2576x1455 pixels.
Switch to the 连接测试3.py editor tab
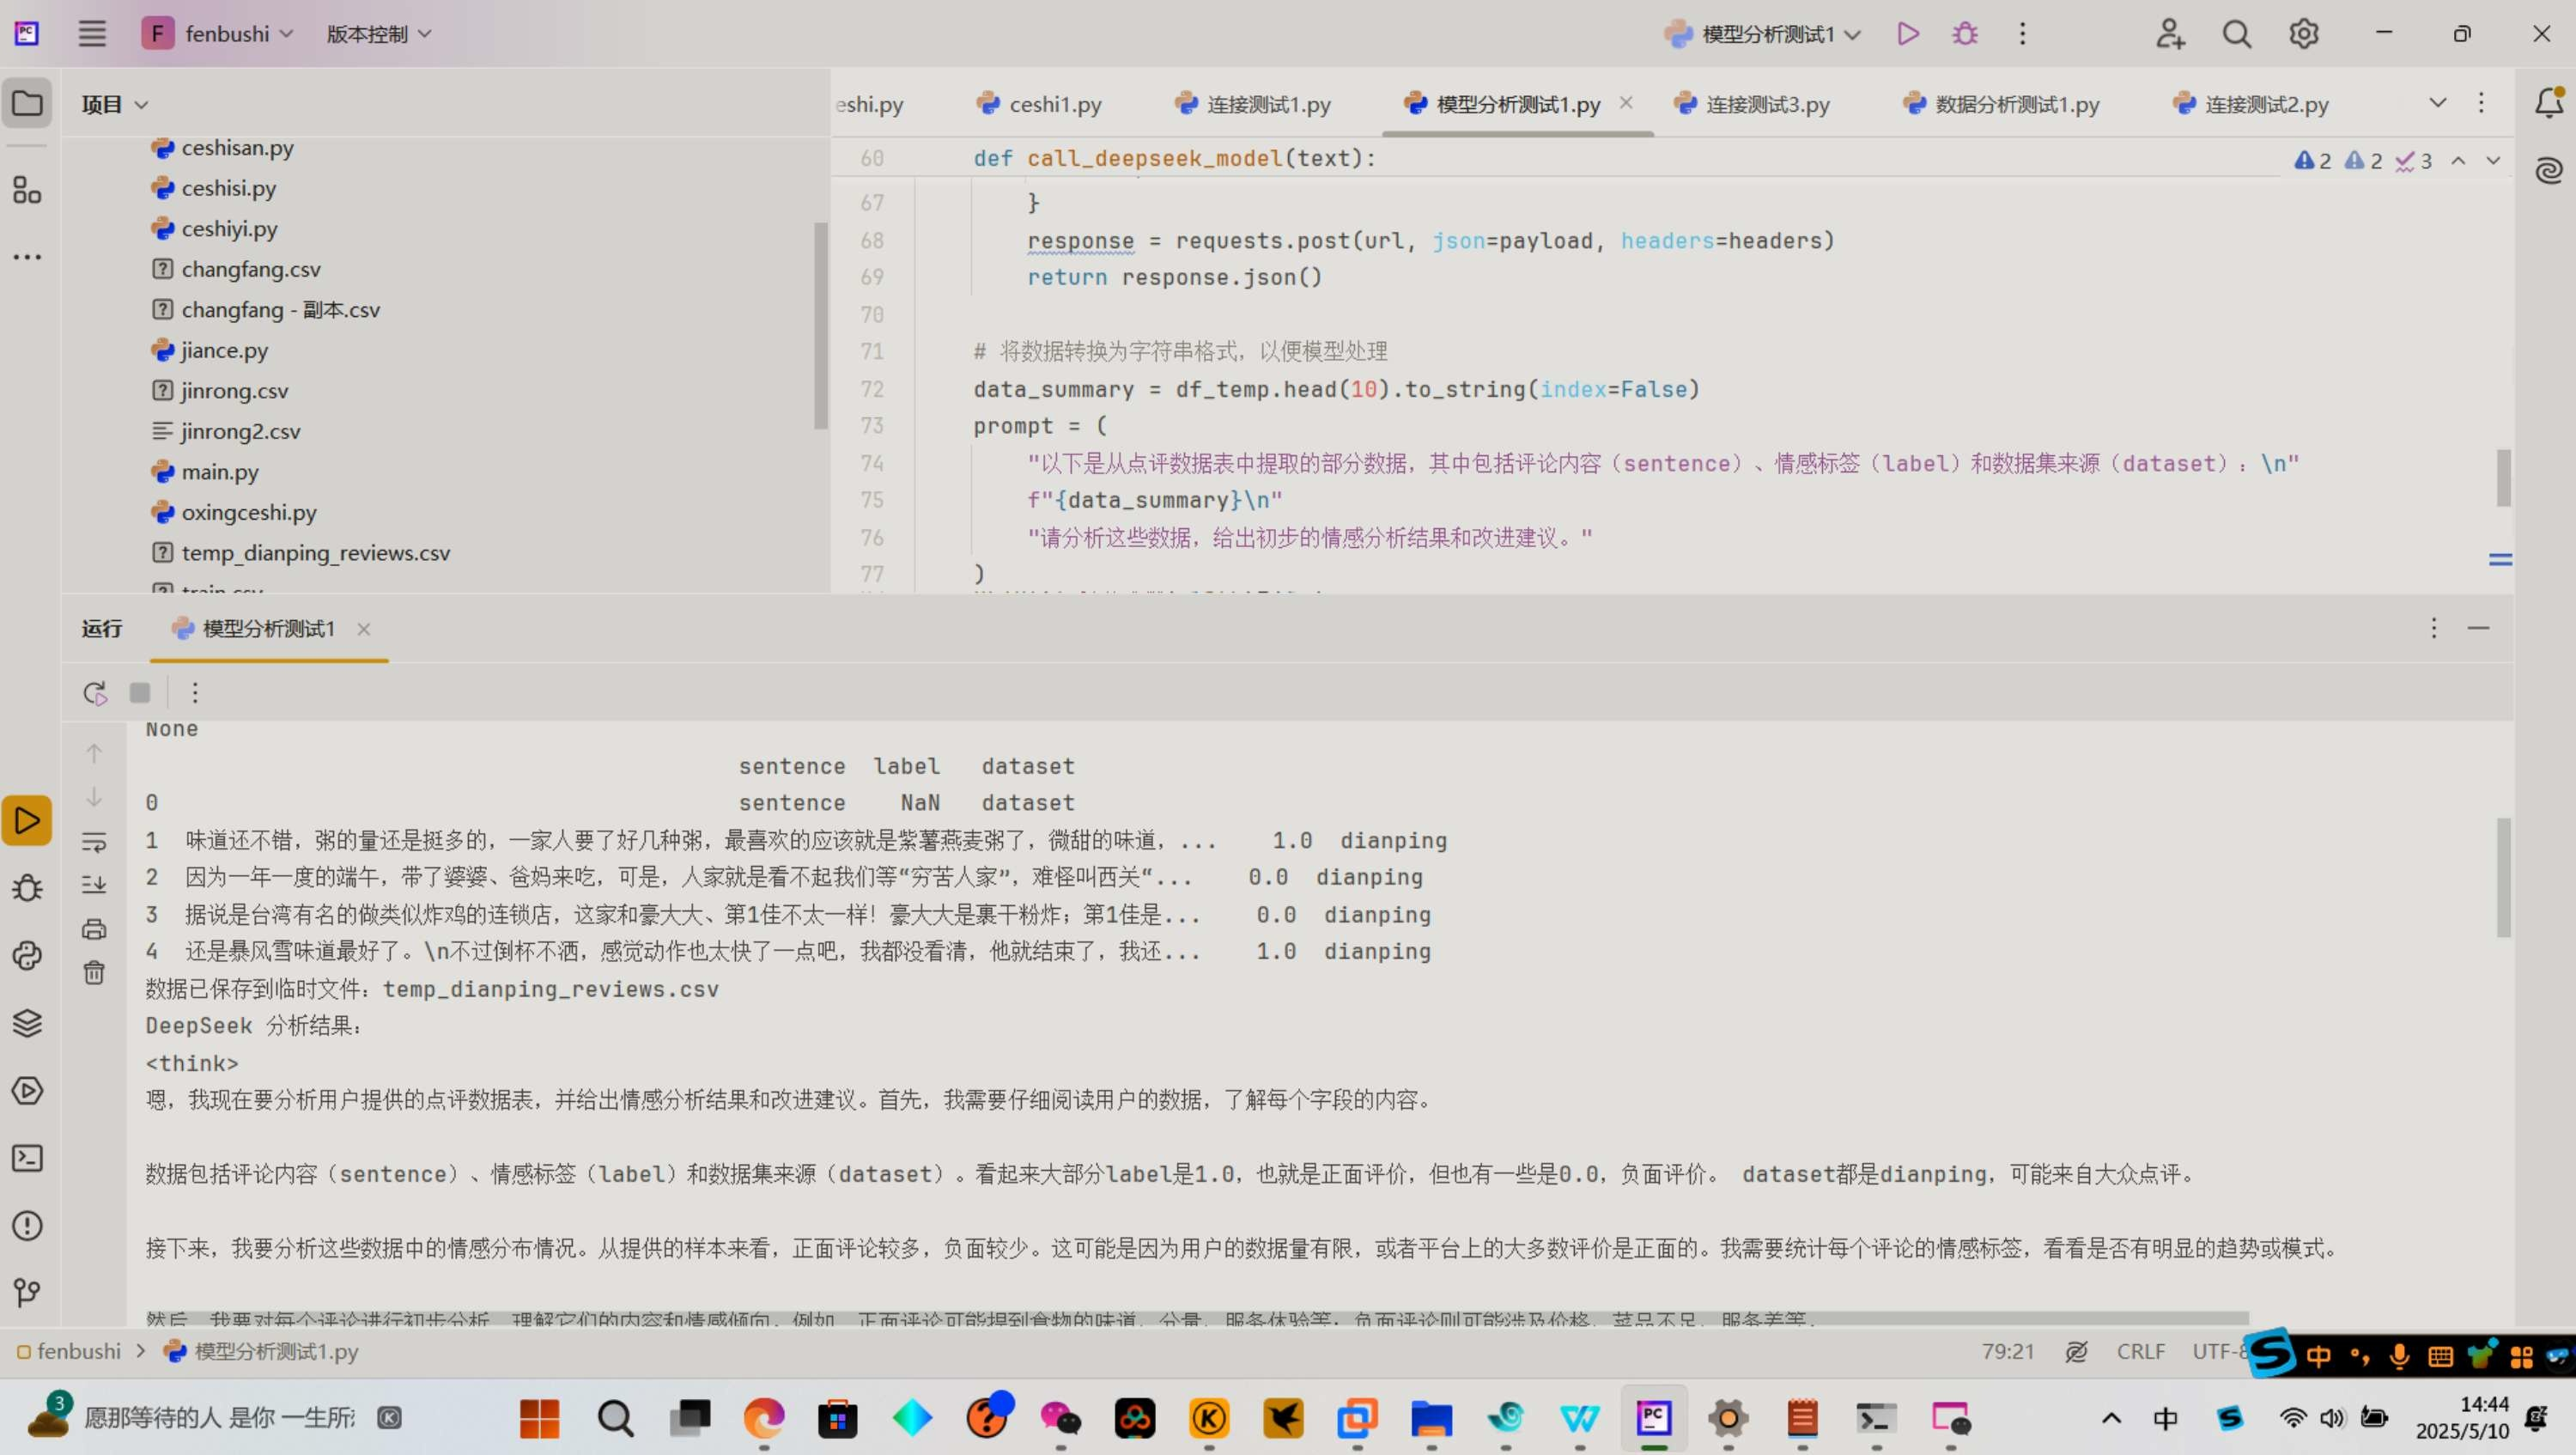click(1766, 104)
